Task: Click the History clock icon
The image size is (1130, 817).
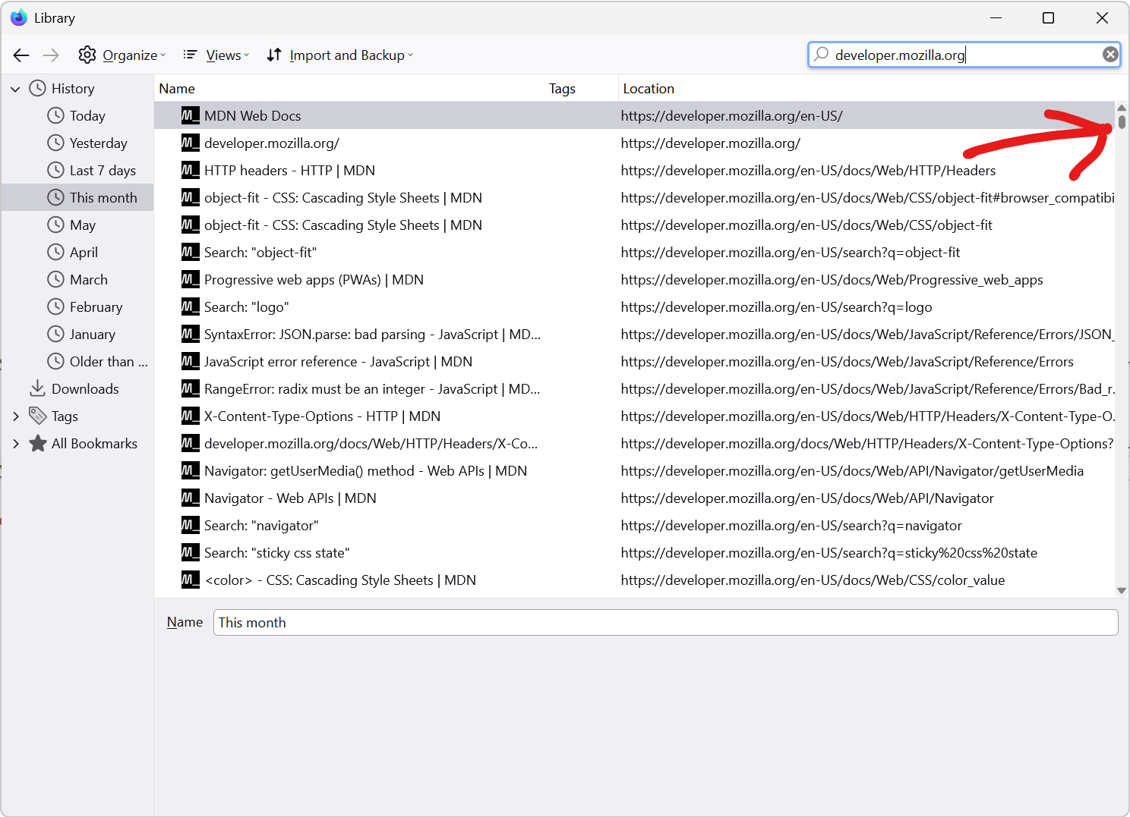Action: point(38,89)
